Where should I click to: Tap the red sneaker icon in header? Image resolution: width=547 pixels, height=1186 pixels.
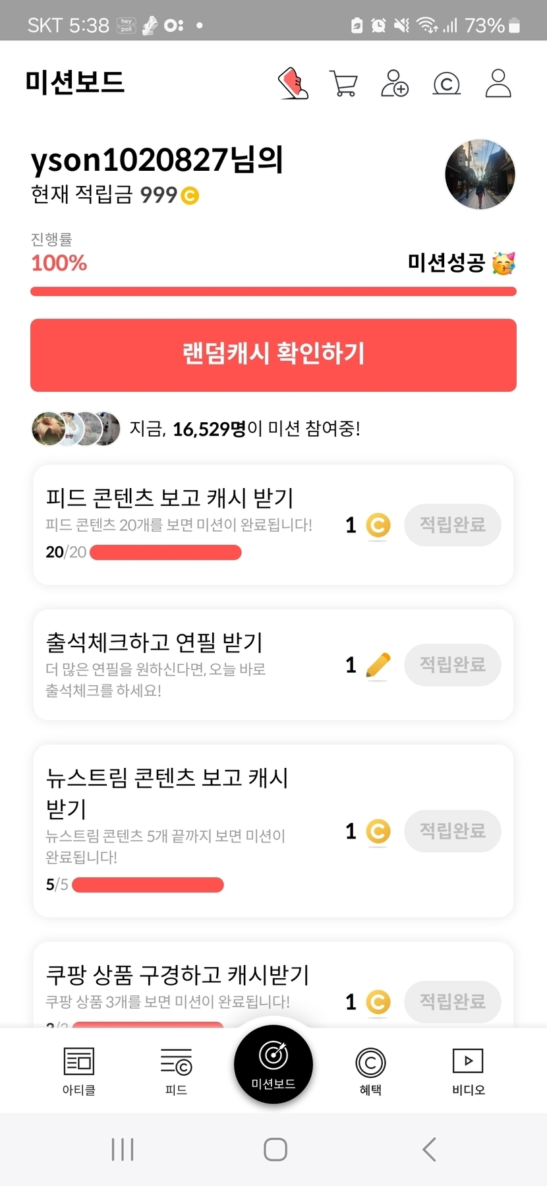(x=293, y=84)
